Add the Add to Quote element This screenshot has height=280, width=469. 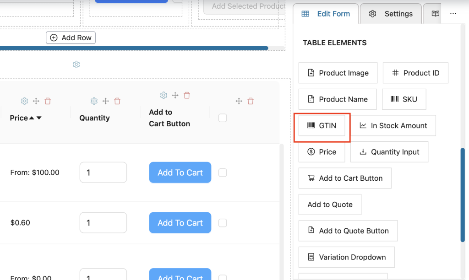[330, 205]
